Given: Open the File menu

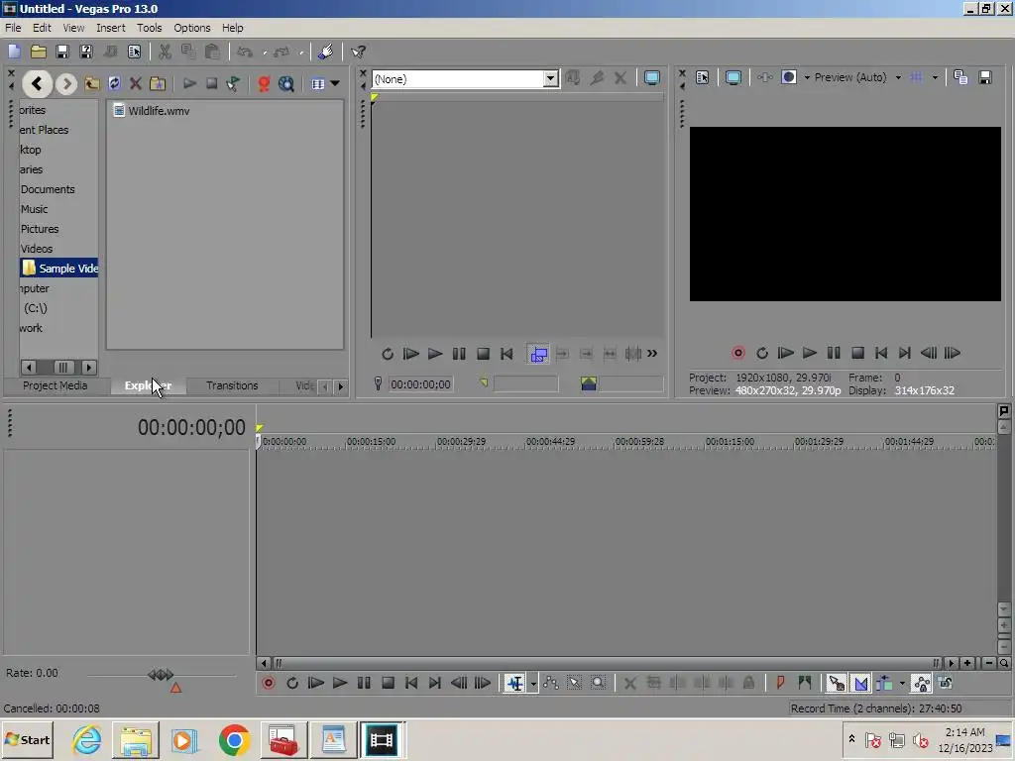Looking at the screenshot, I should 13,28.
